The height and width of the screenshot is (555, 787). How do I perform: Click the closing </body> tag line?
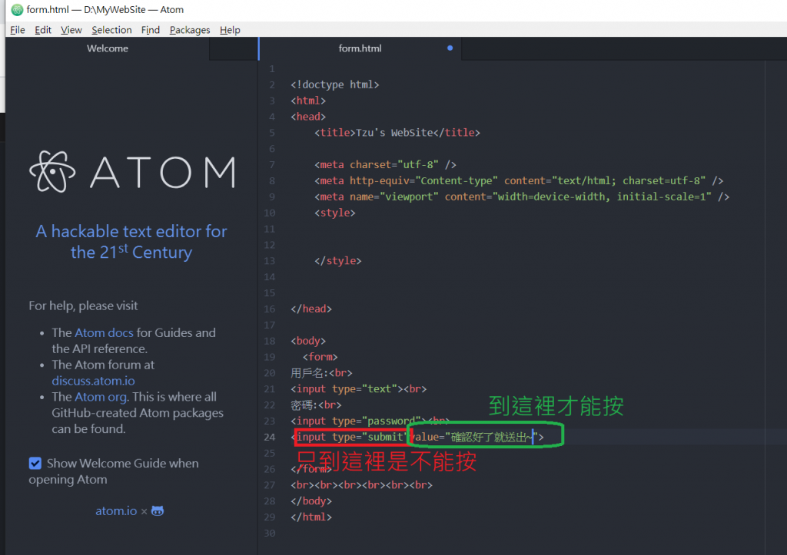coord(311,501)
